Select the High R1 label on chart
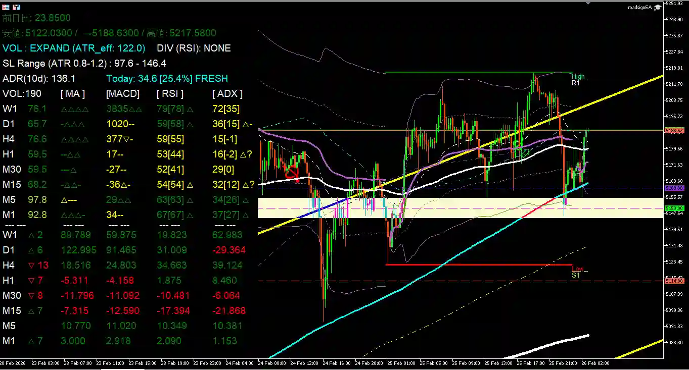The width and height of the screenshot is (689, 370). pyautogui.click(x=577, y=79)
